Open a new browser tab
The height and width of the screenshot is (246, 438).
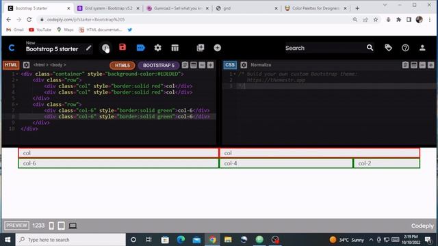tap(357, 8)
